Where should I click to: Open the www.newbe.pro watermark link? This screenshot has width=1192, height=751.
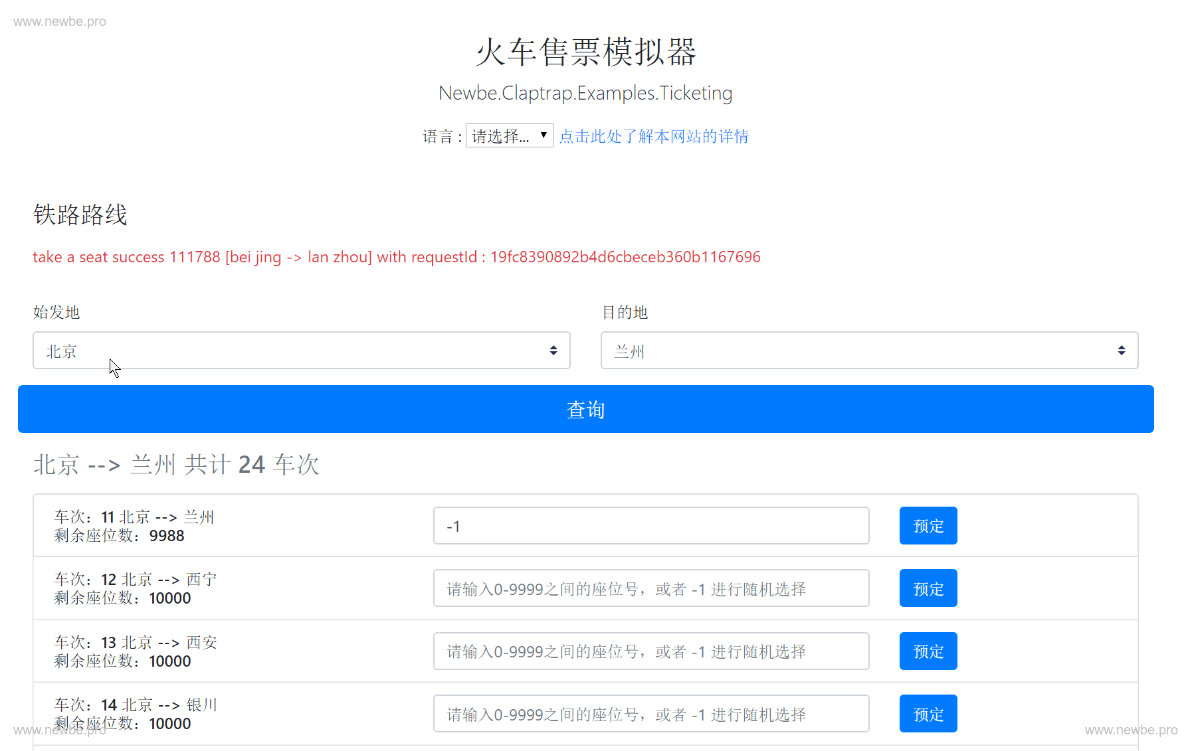[58, 21]
